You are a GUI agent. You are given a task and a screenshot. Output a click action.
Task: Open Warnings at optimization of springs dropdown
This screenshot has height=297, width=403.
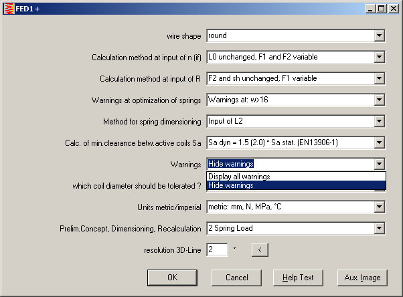(379, 100)
